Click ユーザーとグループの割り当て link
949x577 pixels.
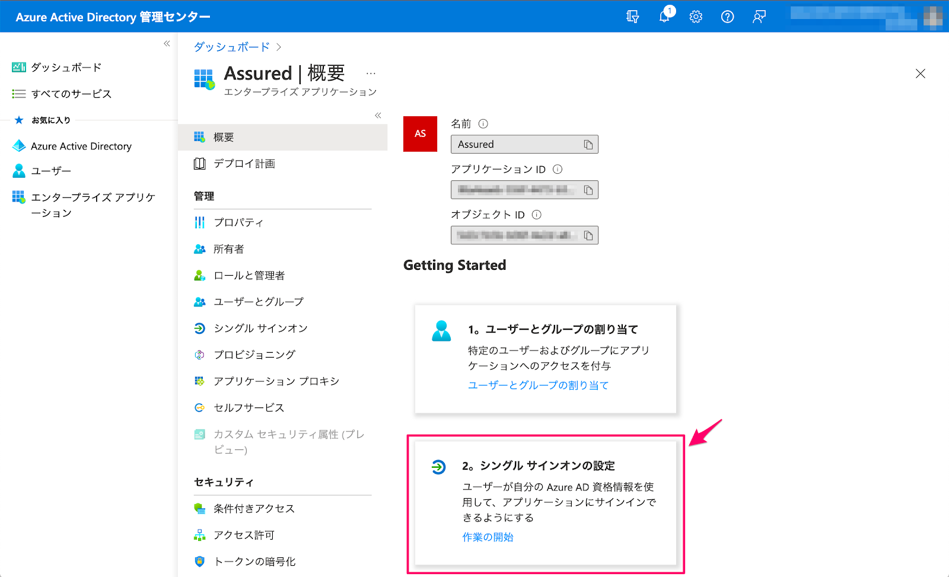pos(539,385)
